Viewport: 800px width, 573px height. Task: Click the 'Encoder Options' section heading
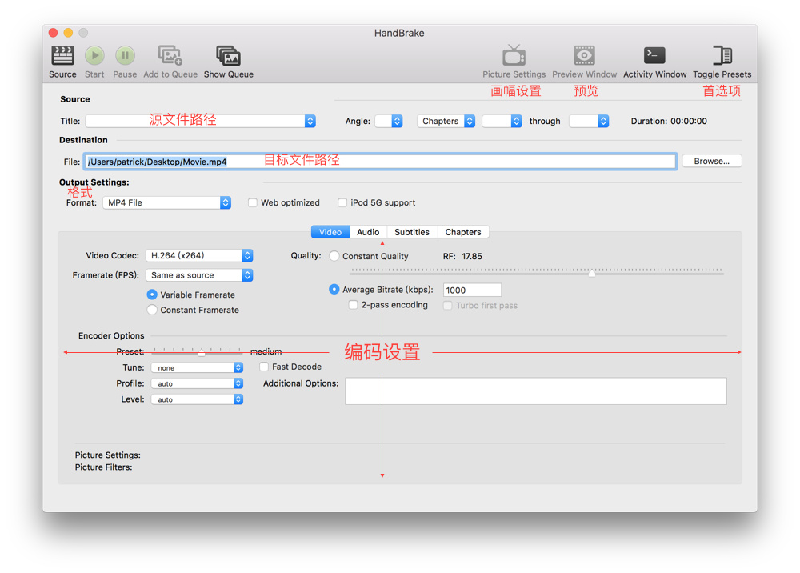(x=111, y=335)
